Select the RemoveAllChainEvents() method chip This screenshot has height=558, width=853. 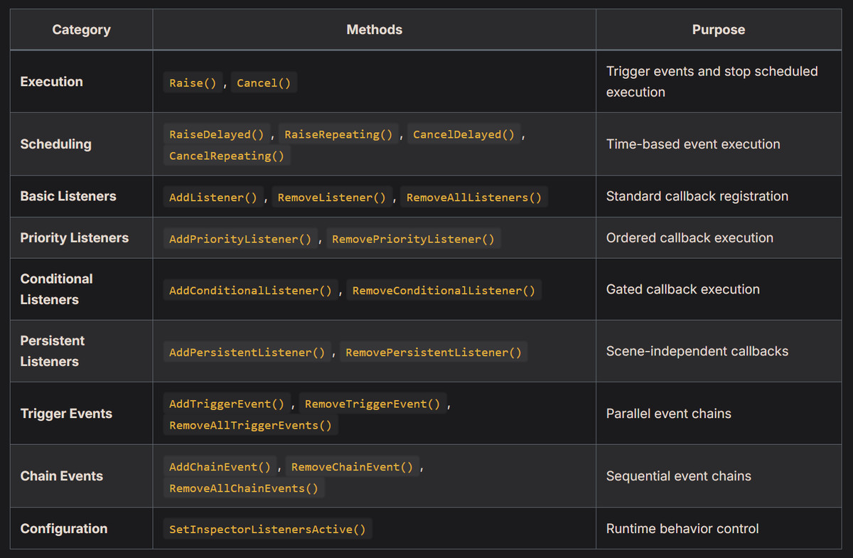pos(244,488)
